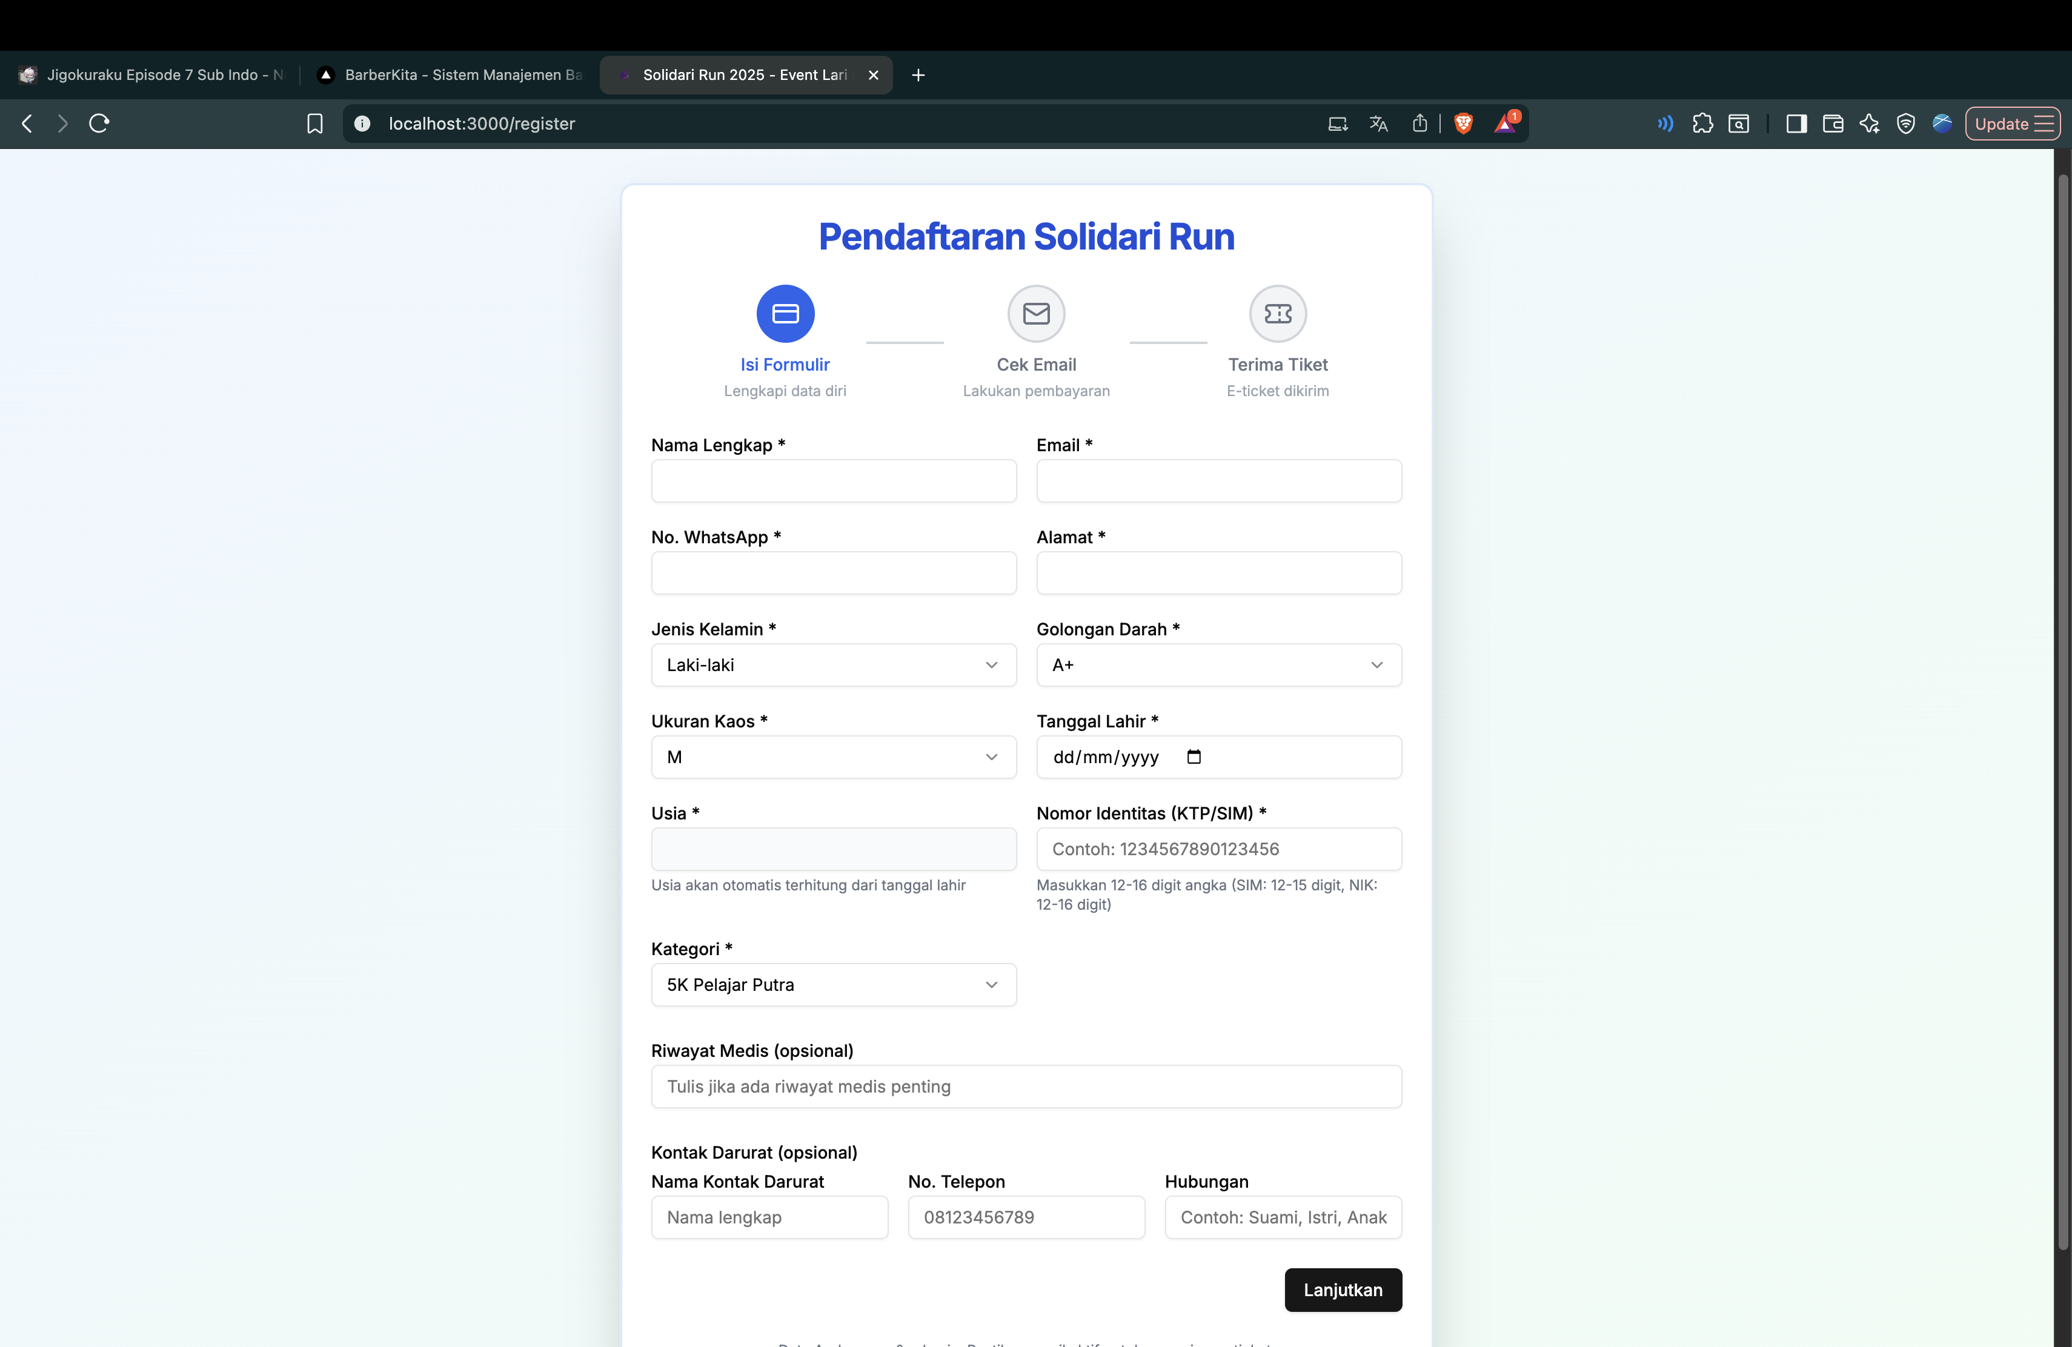Expand the Ukuran Kaos dropdown
This screenshot has width=2072, height=1347.
[992, 757]
